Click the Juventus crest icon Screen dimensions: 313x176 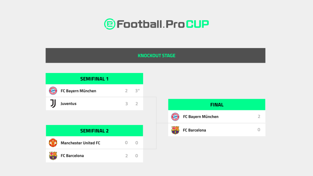coord(53,104)
